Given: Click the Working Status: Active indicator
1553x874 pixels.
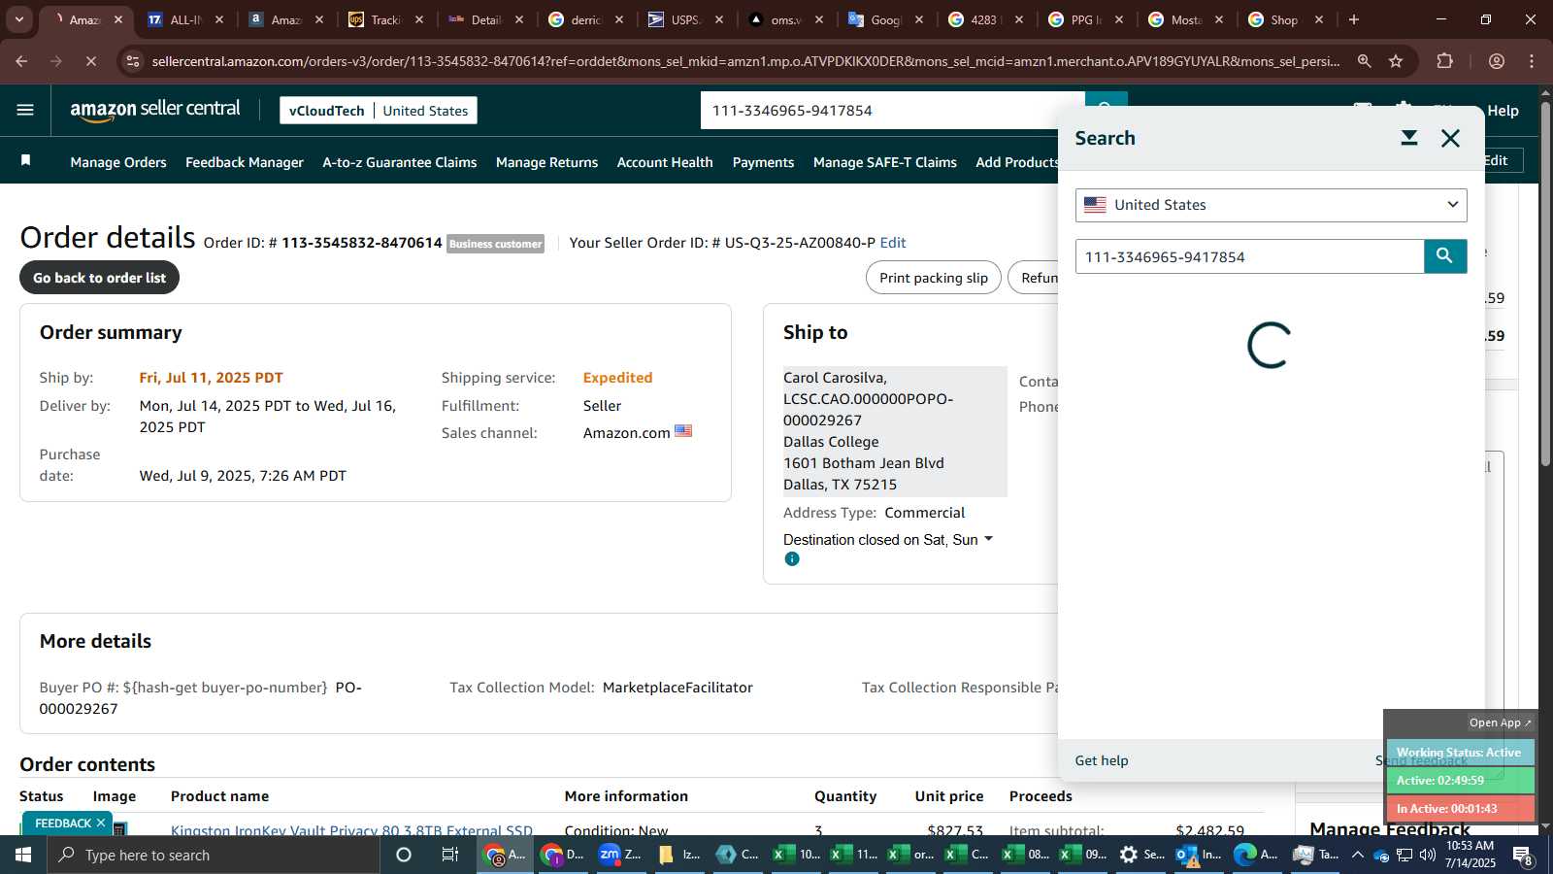Looking at the screenshot, I should tap(1459, 753).
